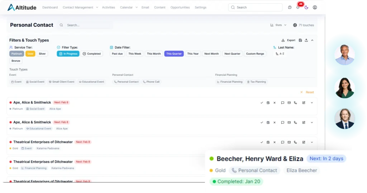
Task: Reschedule the Ape Social Event touch
Action: tap(268, 103)
